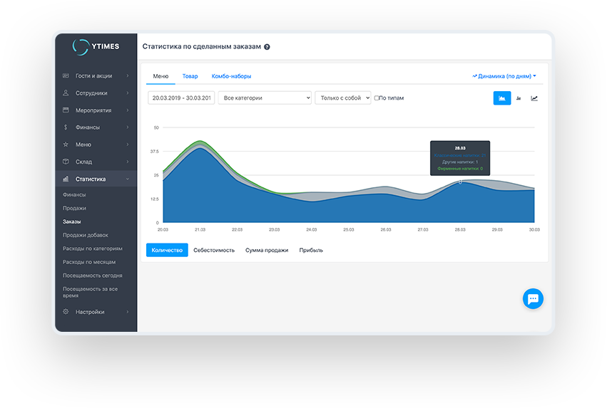This screenshot has width=607, height=408.
Task: Expand Динамика (по дням) dropdown
Action: coord(504,76)
